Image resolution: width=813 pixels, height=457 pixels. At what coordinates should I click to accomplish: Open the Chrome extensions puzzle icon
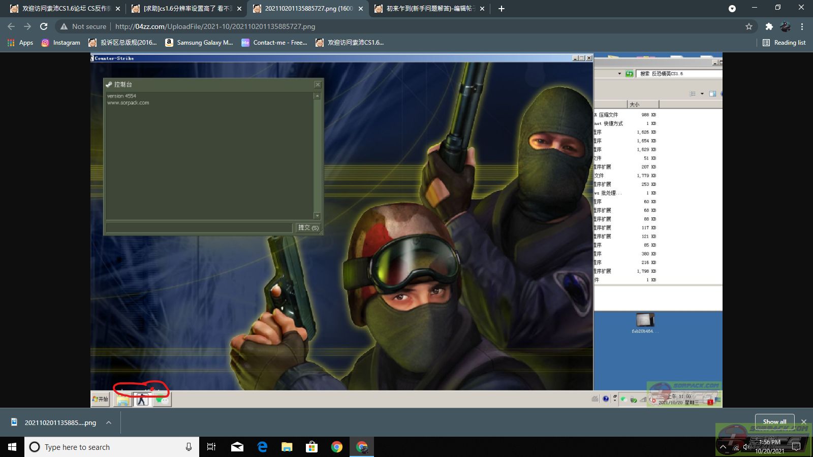pyautogui.click(x=769, y=26)
